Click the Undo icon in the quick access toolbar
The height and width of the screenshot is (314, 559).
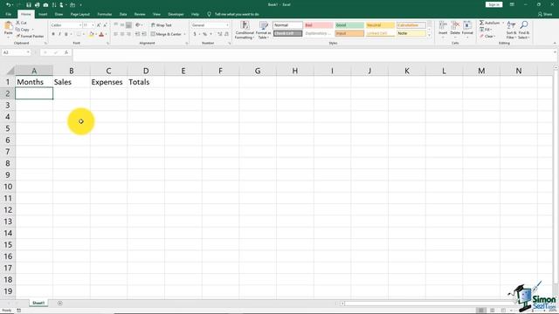pyautogui.click(x=8, y=4)
